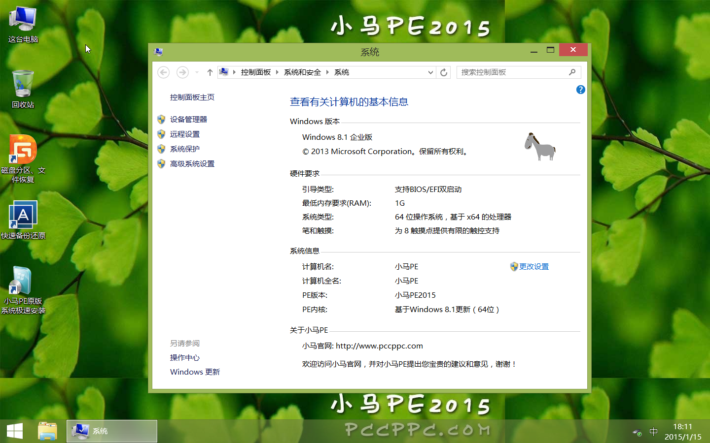Select the 回收站 recycle bin icon
This screenshot has width=710, height=443.
(x=23, y=89)
